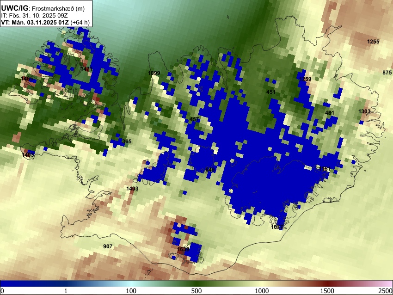Screen dimensions: 393x295
Task: Click the 1303 value label
Action: [364, 111]
